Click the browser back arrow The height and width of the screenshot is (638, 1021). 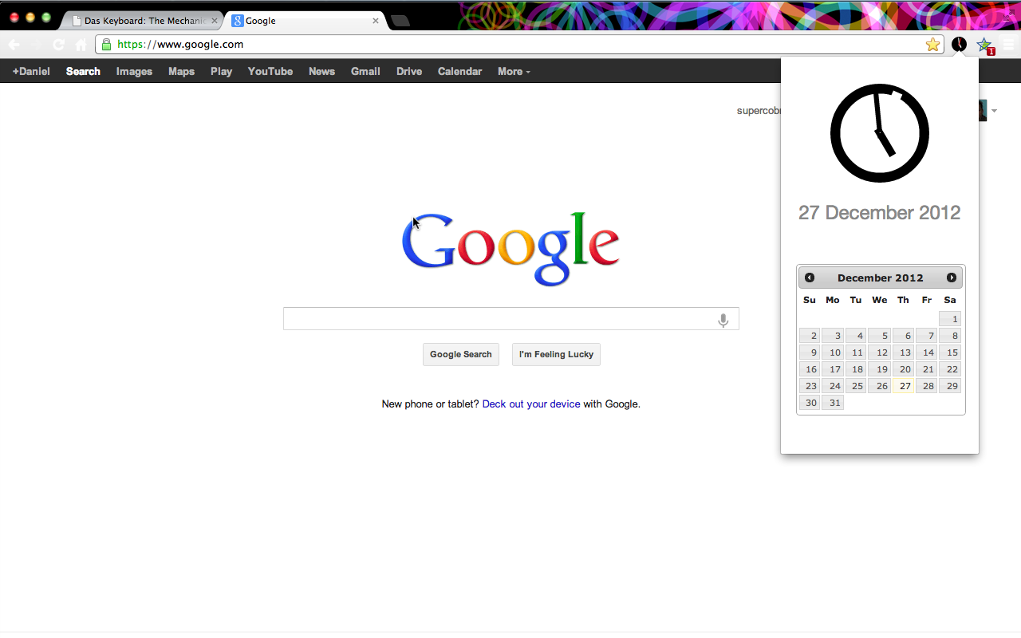point(14,45)
